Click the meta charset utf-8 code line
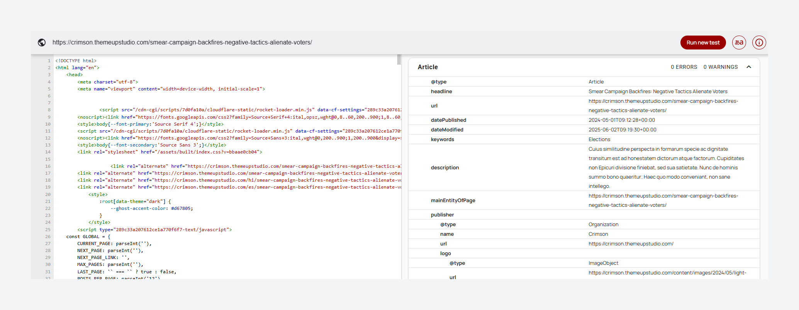 [107, 82]
